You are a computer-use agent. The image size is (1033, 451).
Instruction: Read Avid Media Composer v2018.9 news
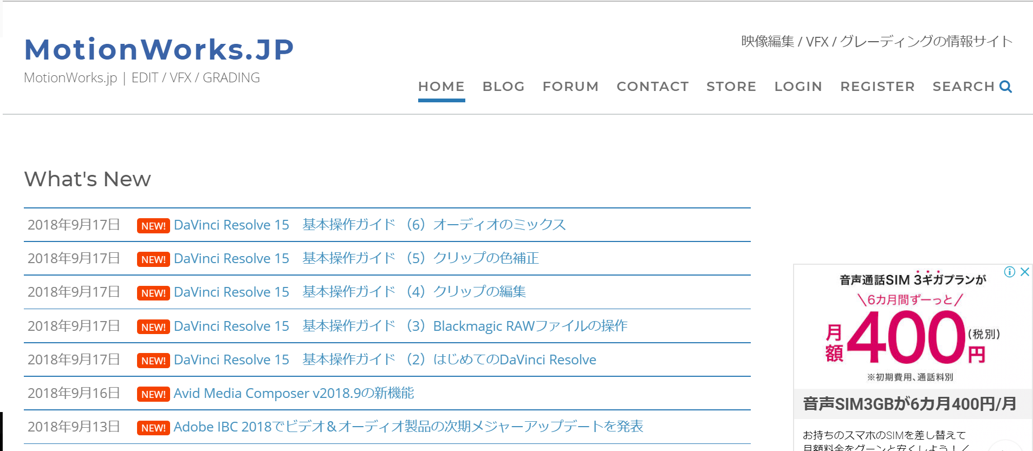294,393
